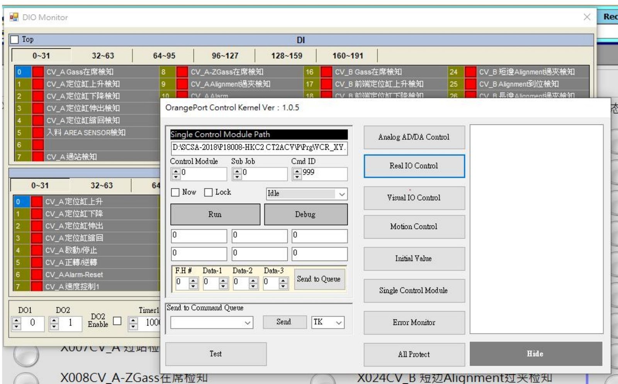Viewport: 618px width, 384px height.
Task: Select the DI 0~31 tab
Action: coord(41,55)
